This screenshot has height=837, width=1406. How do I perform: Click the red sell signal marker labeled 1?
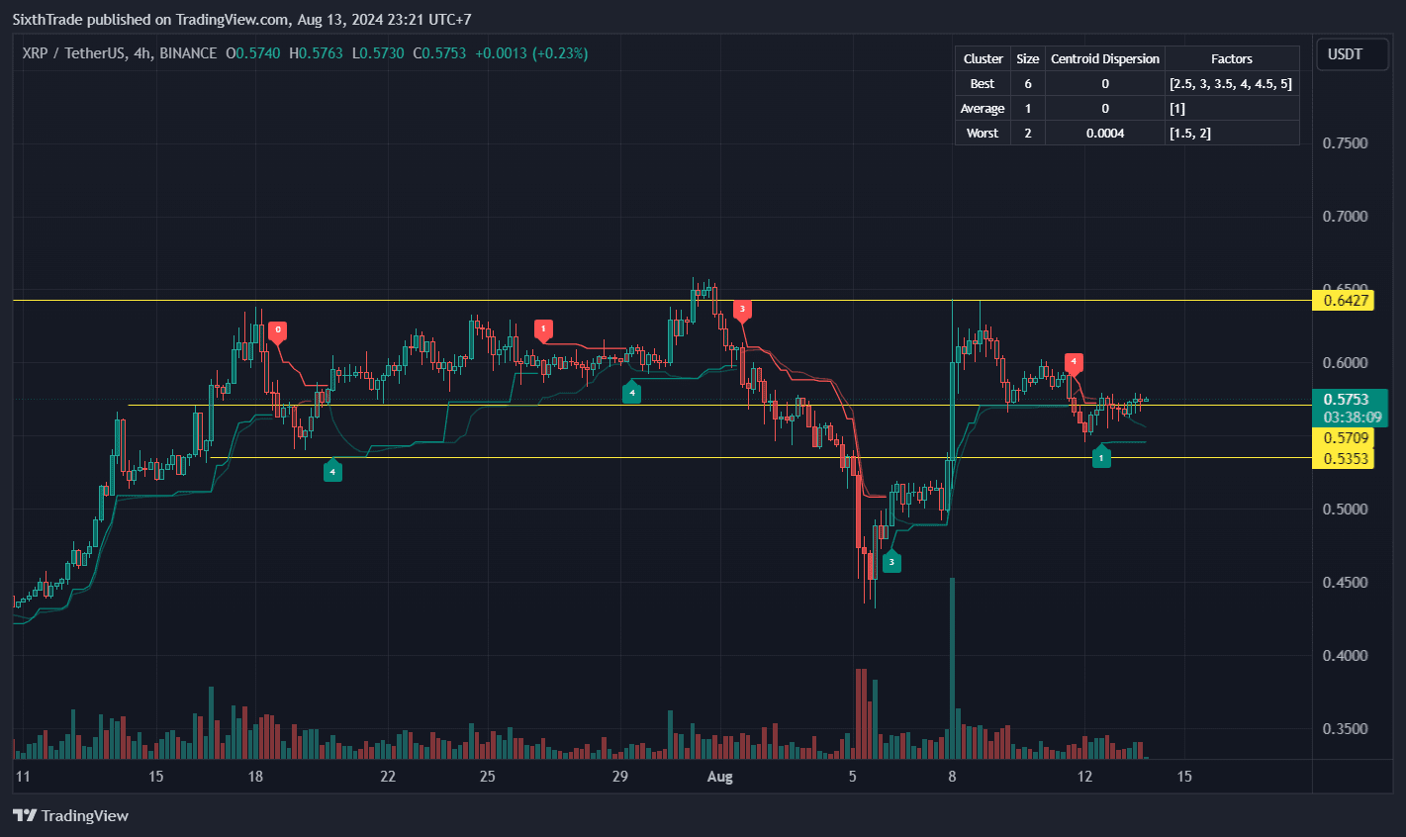click(542, 329)
